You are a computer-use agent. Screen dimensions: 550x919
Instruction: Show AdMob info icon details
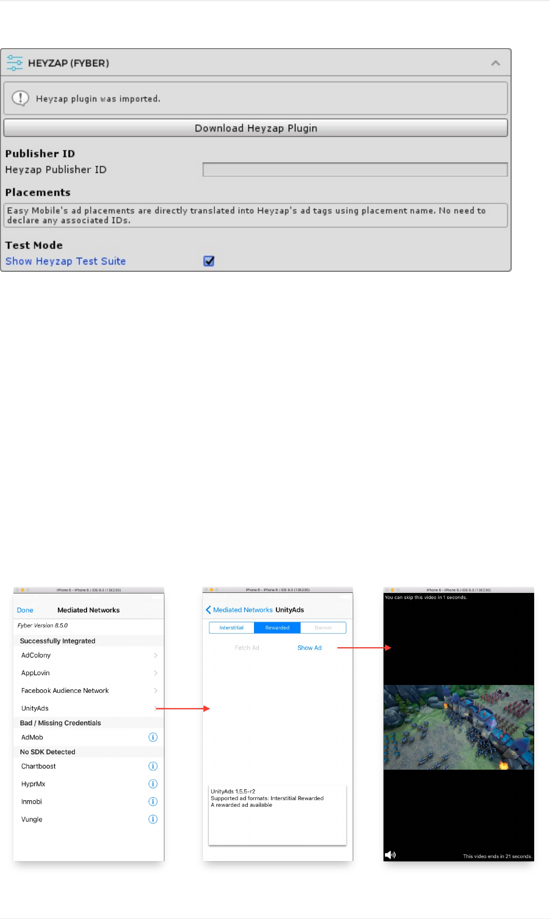(x=153, y=737)
